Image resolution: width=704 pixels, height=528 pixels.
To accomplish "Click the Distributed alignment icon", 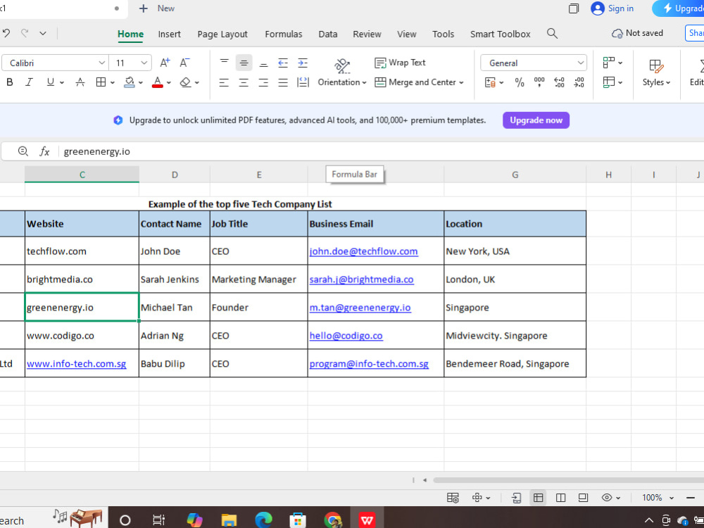I will (303, 82).
